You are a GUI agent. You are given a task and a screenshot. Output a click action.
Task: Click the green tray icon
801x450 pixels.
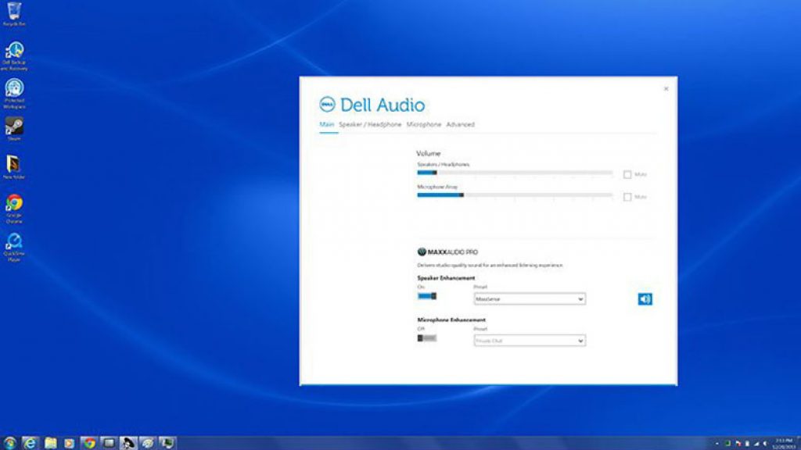click(x=727, y=444)
